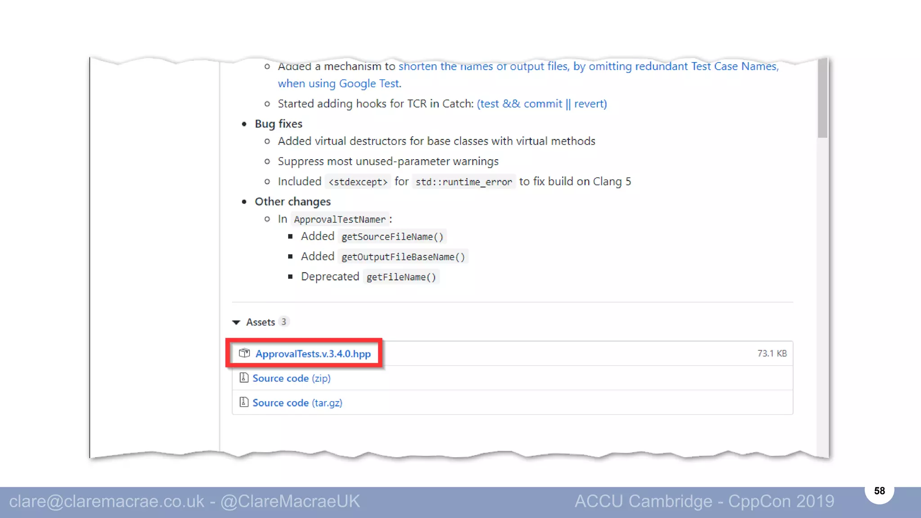Click the package icon beside ApprovalTests.v.3.4.0.hpp

(244, 353)
